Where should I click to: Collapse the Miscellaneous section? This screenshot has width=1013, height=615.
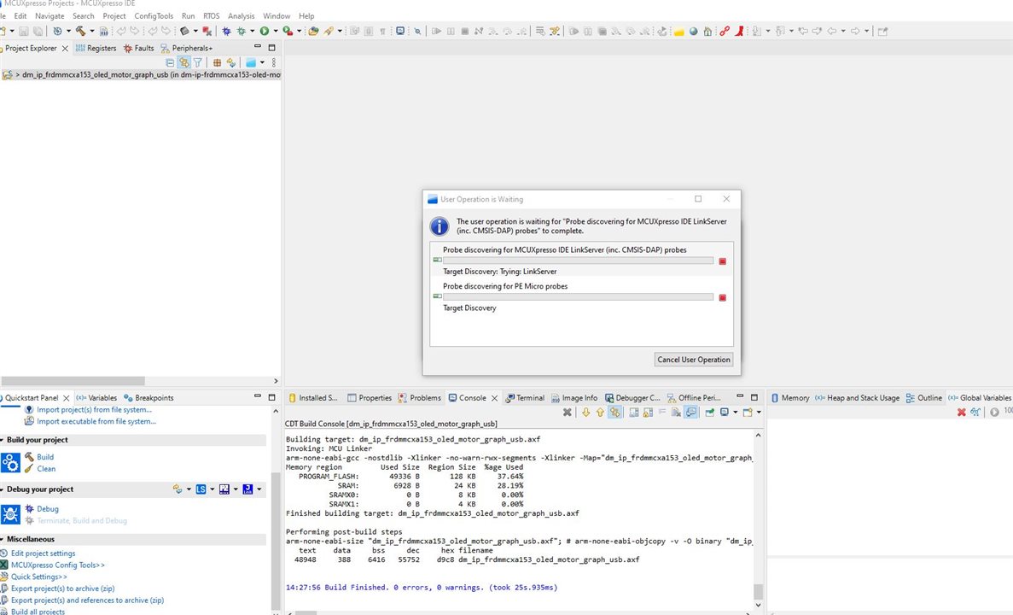(3, 539)
